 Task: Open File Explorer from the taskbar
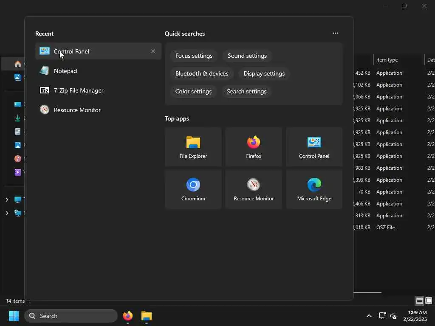[147, 316]
